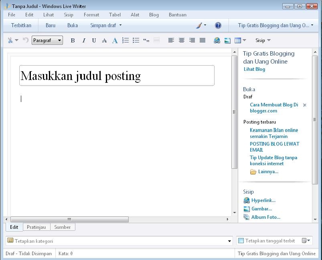Align text right

click(x=192, y=40)
